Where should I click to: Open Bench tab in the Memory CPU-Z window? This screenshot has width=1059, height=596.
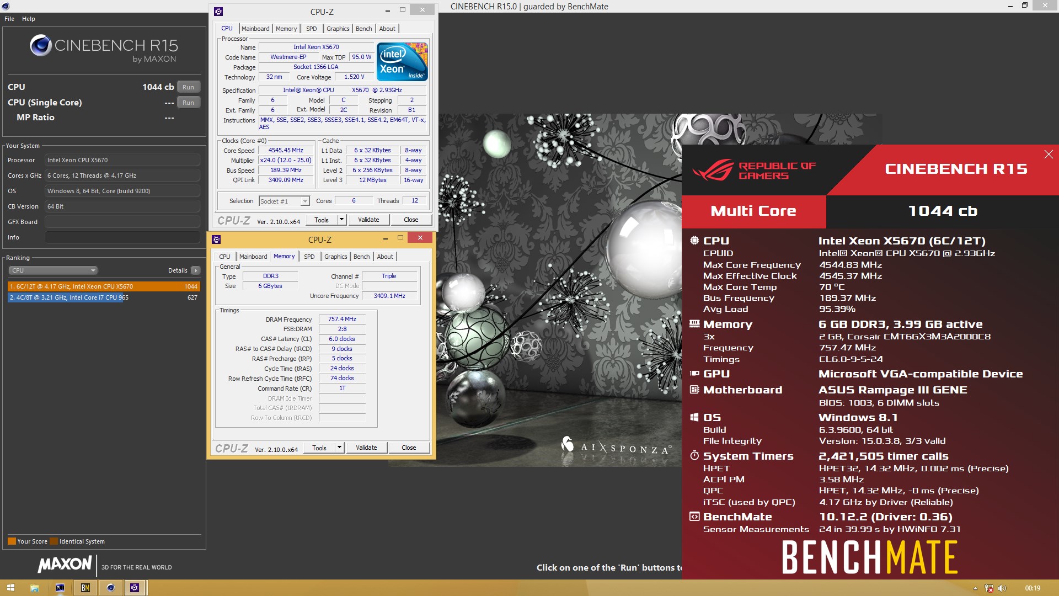pos(361,257)
